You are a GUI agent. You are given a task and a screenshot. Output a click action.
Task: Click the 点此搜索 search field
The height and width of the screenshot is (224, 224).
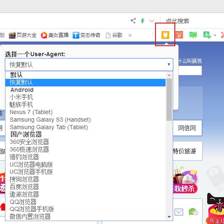[x=177, y=21]
